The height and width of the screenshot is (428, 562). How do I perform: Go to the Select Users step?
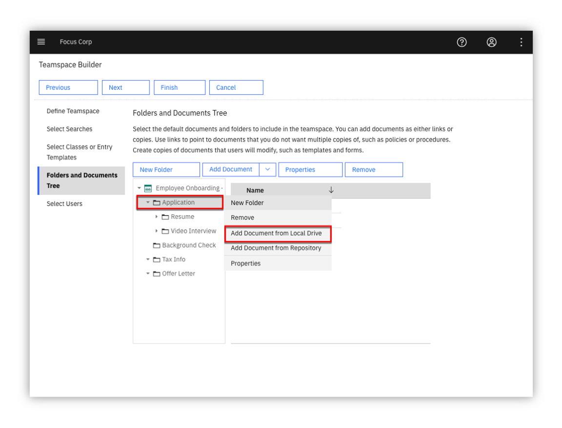64,204
